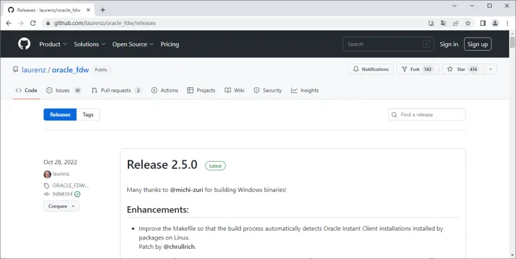Viewport: 516px width, 259px height.
Task: Open the Issues tab
Action: pyautogui.click(x=64, y=90)
